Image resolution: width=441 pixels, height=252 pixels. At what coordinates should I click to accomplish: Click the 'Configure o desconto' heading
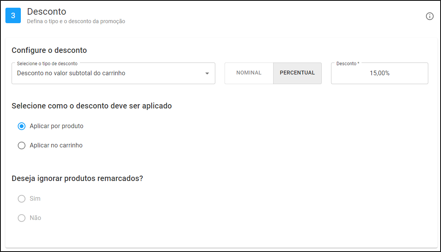(49, 50)
